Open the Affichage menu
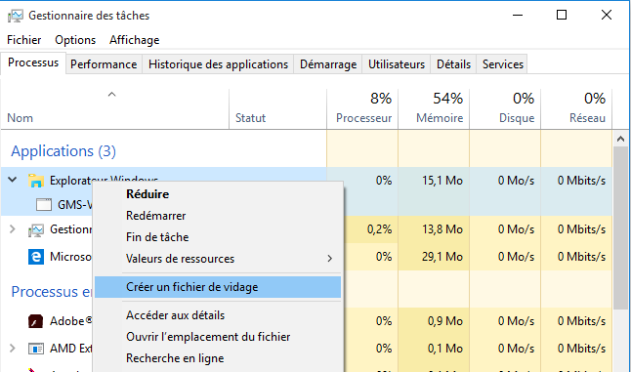 click(135, 40)
